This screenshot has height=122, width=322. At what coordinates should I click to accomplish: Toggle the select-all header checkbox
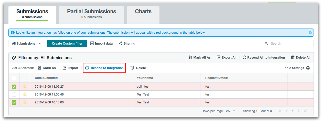click(14, 78)
